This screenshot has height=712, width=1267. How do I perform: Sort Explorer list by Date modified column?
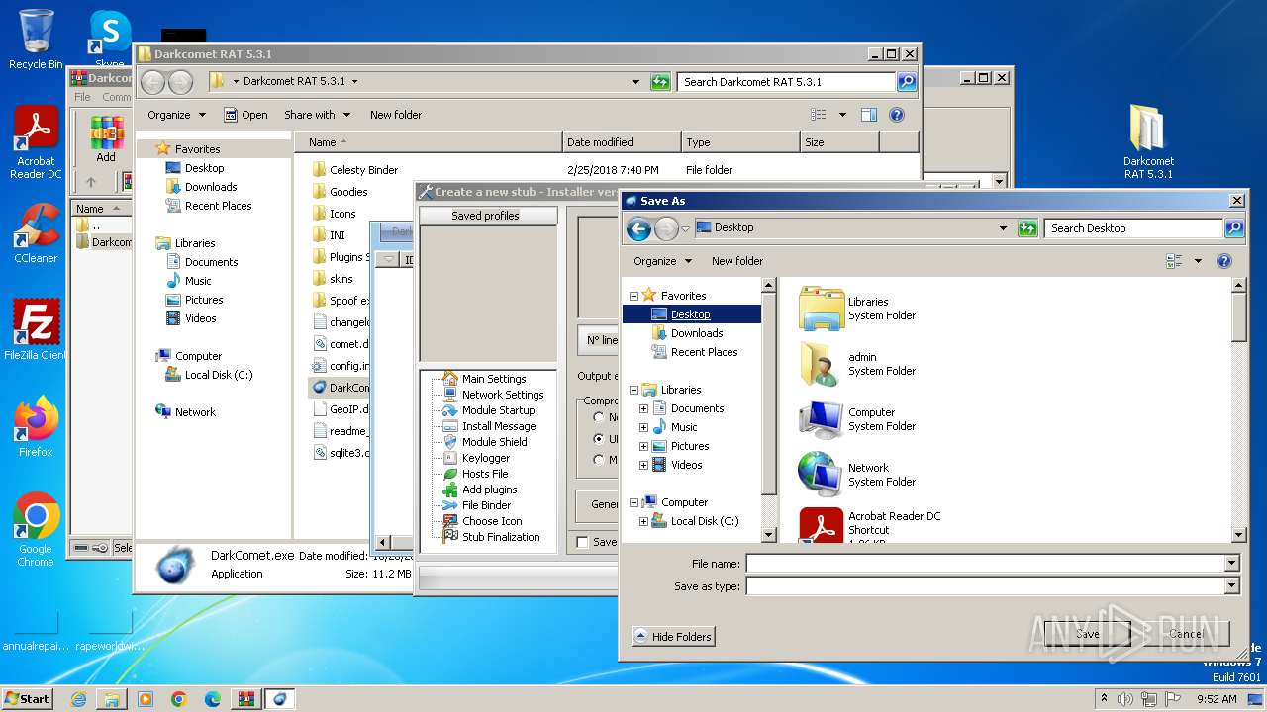[x=622, y=142]
